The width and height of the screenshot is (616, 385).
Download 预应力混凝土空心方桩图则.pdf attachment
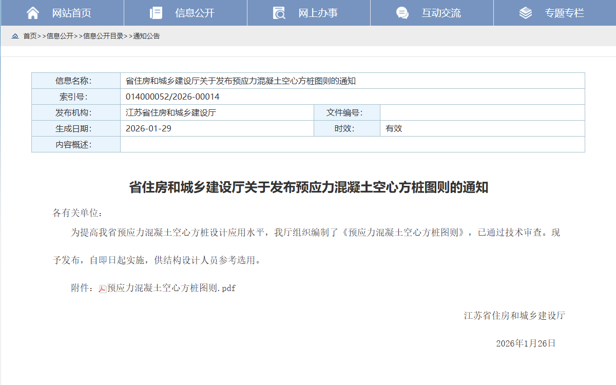click(171, 288)
